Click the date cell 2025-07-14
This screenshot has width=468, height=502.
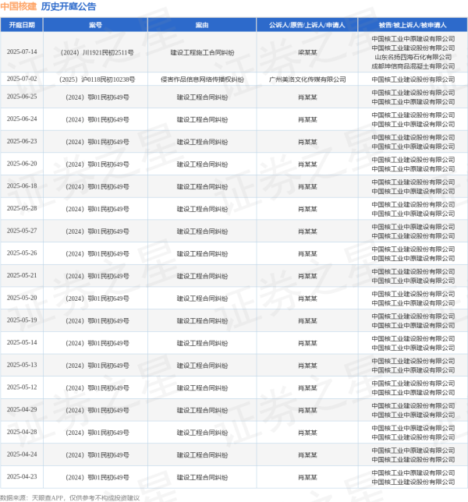tap(22, 52)
